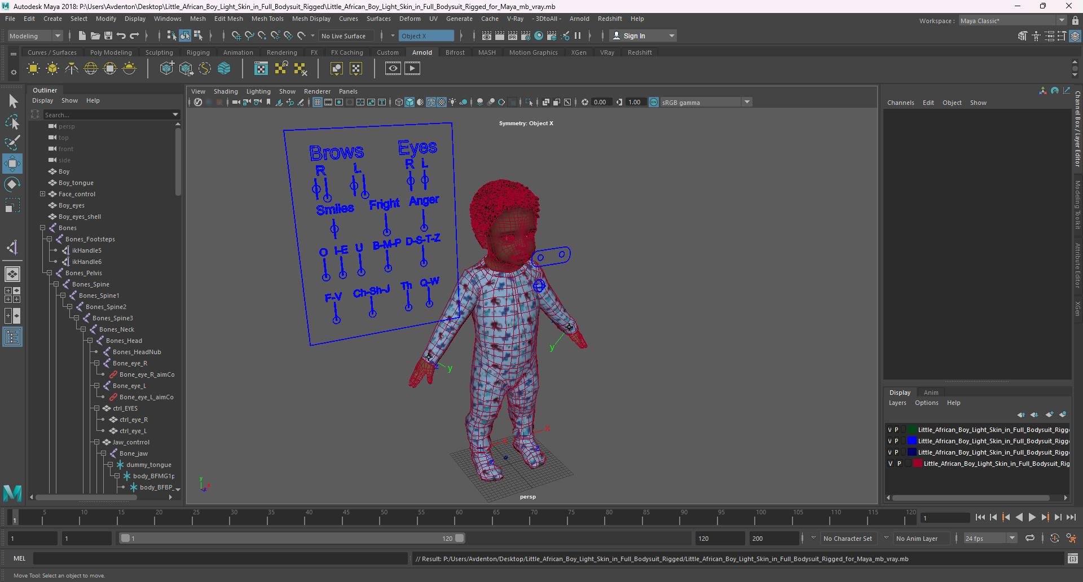
Task: Select the arrow Select tool
Action: tap(12, 101)
